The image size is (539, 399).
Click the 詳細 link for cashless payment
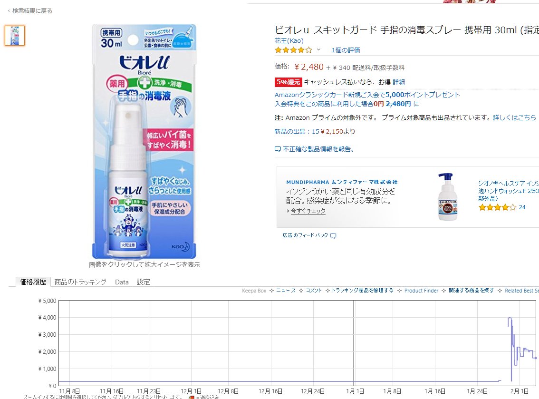tap(399, 82)
